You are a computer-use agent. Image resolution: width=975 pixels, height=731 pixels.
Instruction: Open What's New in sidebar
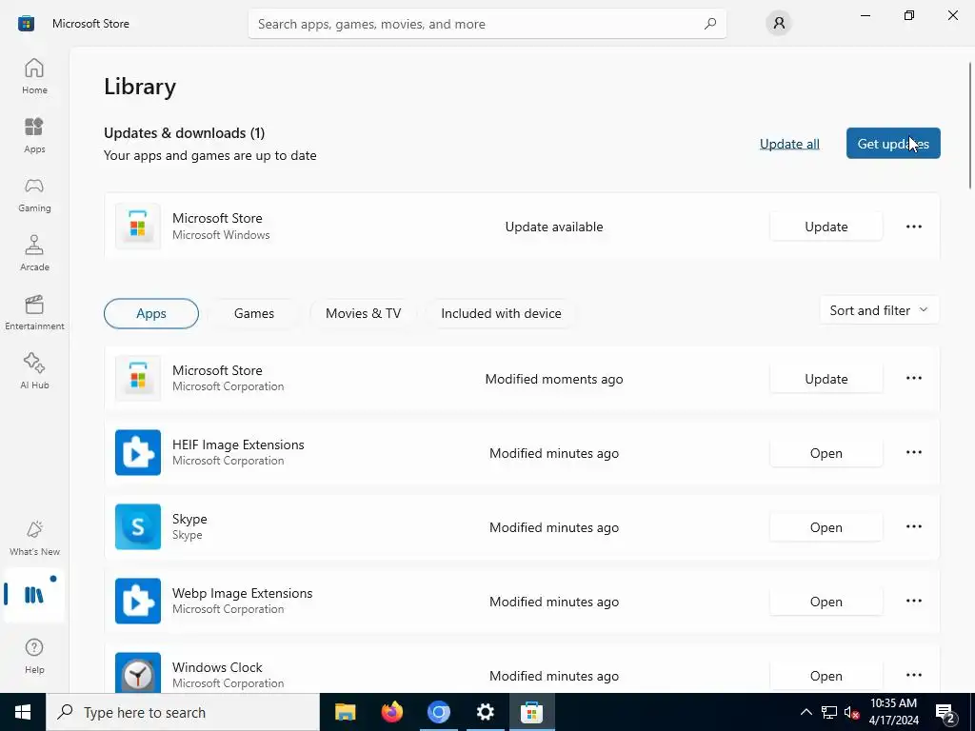[34, 538]
